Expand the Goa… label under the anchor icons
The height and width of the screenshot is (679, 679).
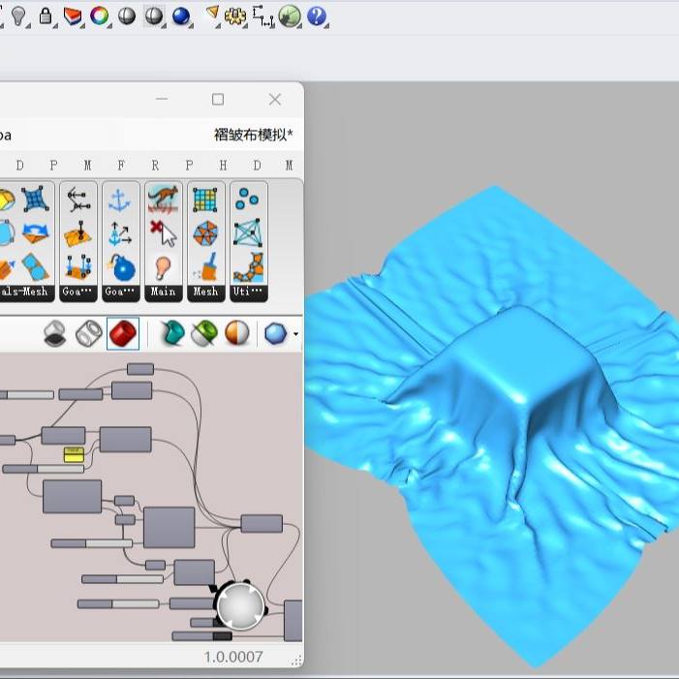tap(120, 292)
